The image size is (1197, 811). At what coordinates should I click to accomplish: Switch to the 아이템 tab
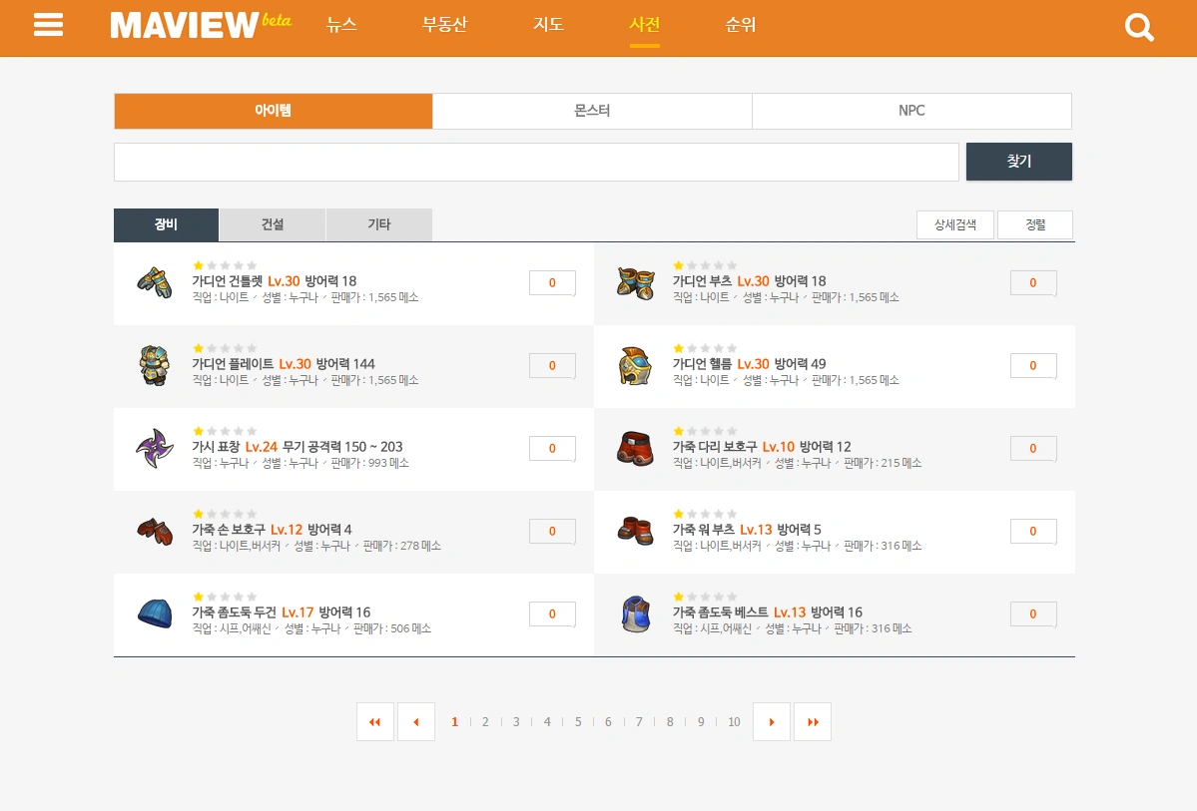274,111
